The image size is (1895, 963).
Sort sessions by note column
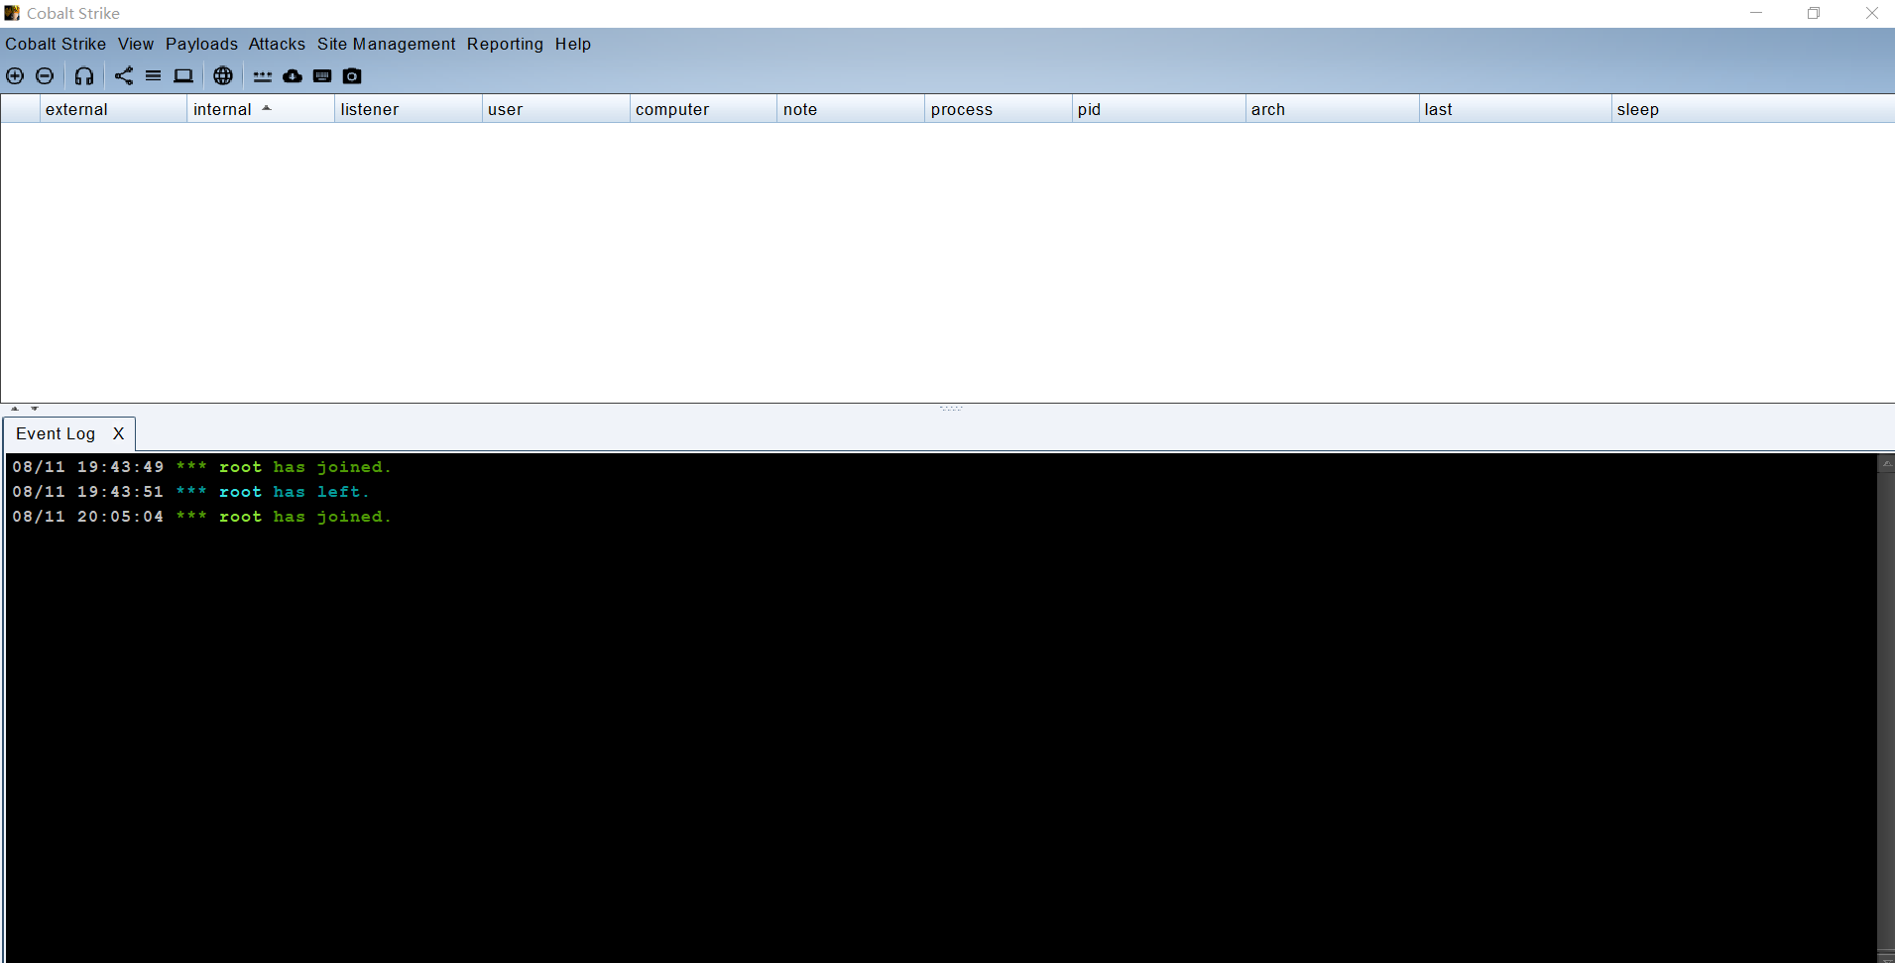pyautogui.click(x=851, y=109)
